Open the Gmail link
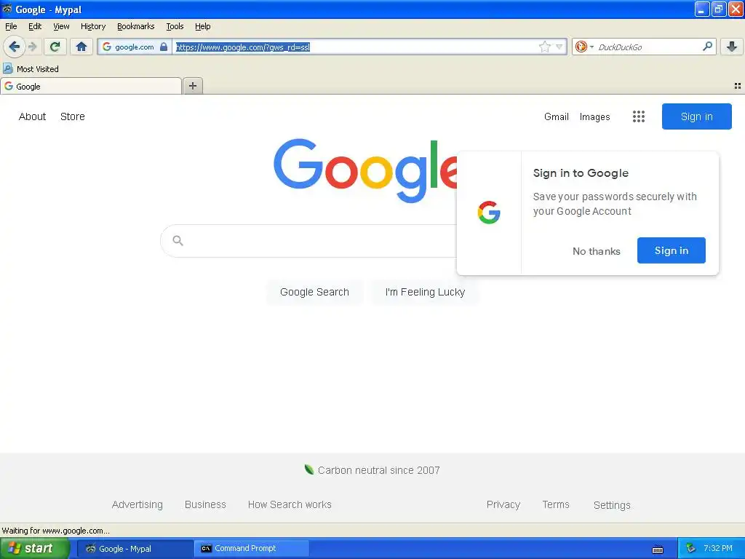The image size is (745, 559). (x=557, y=116)
